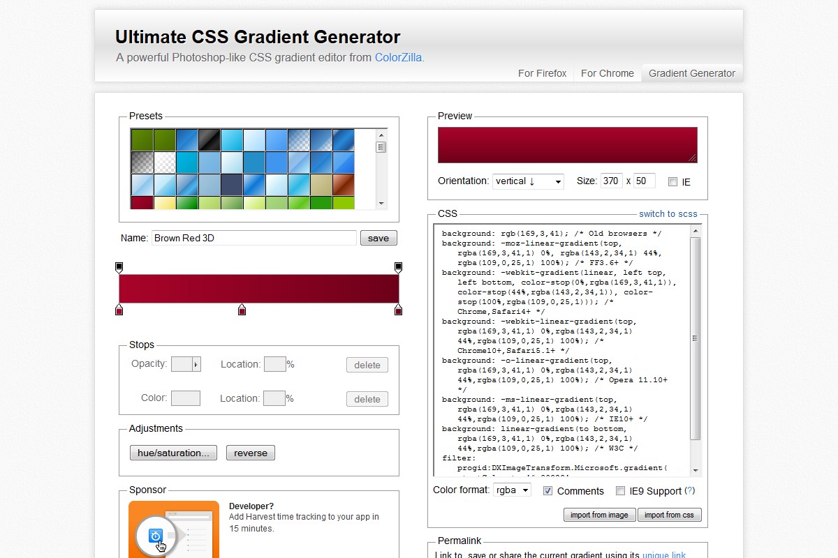The width and height of the screenshot is (838, 558).
Task: Select the left color stop marker
Action: click(x=119, y=310)
